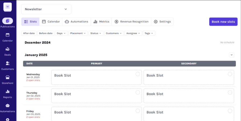This screenshot has height=121, width=241.
Task: Book the Wednesday Jan 01 secondary slot
Action: pos(189,77)
